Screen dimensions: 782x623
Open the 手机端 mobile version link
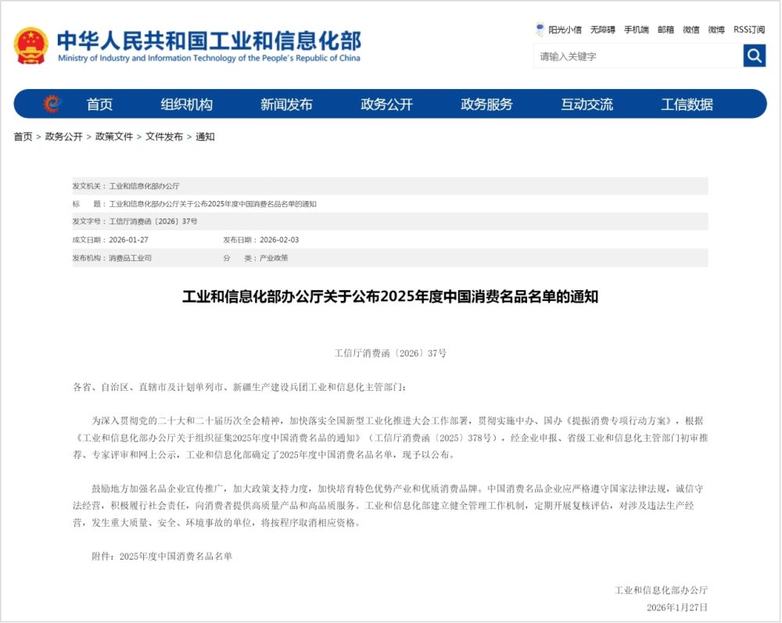click(x=636, y=30)
